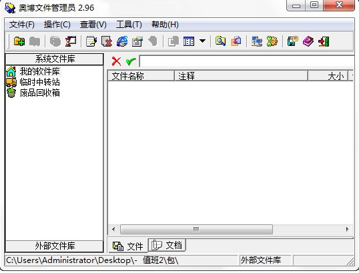This screenshot has width=359, height=273.
Task: Click the scrollbar left arrow
Action: tap(113, 229)
